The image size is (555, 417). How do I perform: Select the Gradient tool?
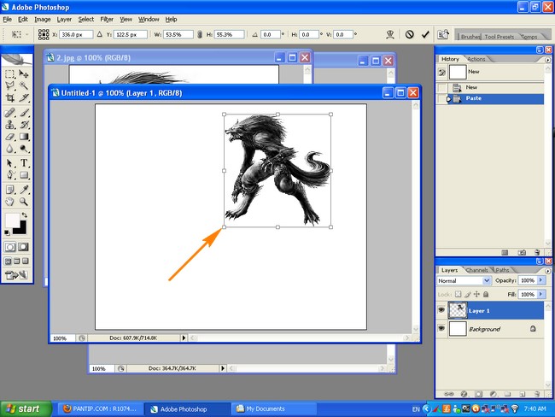point(24,137)
